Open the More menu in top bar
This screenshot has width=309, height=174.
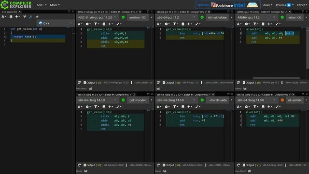55,5
